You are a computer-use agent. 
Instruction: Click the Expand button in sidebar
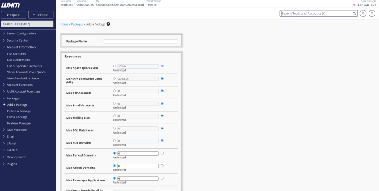pyautogui.click(x=14, y=15)
